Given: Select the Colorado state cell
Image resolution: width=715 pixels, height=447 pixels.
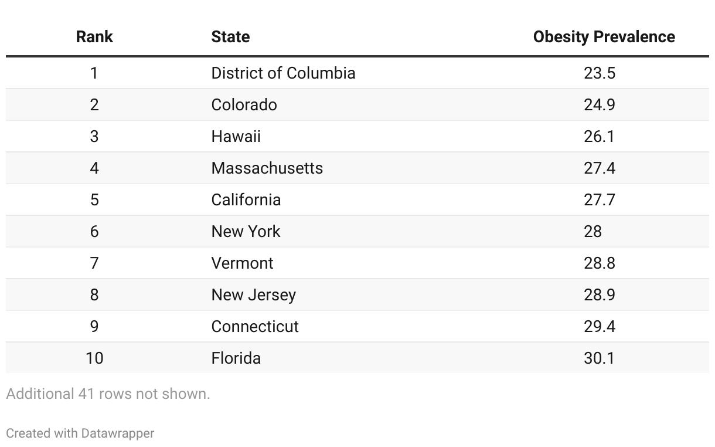Looking at the screenshot, I should click(x=244, y=105).
